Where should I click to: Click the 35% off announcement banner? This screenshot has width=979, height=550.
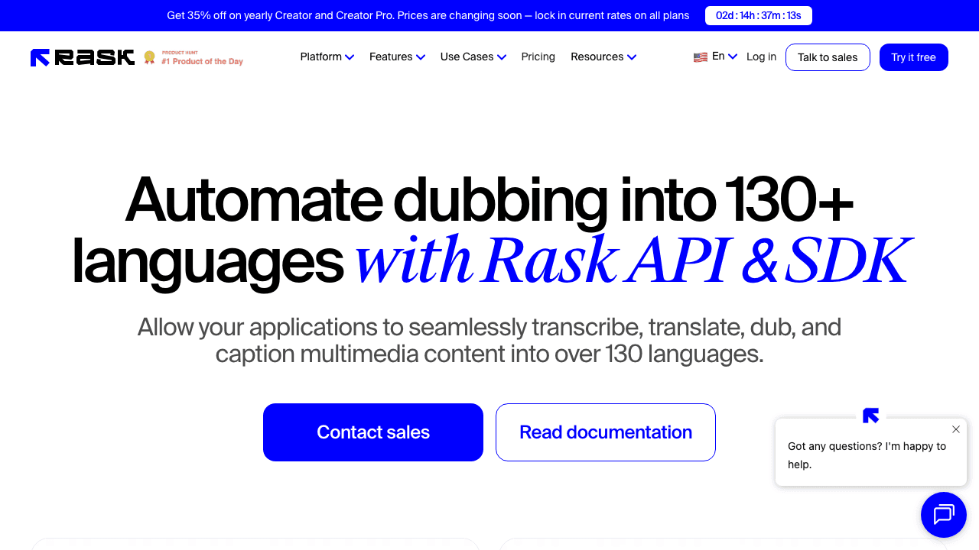428,15
